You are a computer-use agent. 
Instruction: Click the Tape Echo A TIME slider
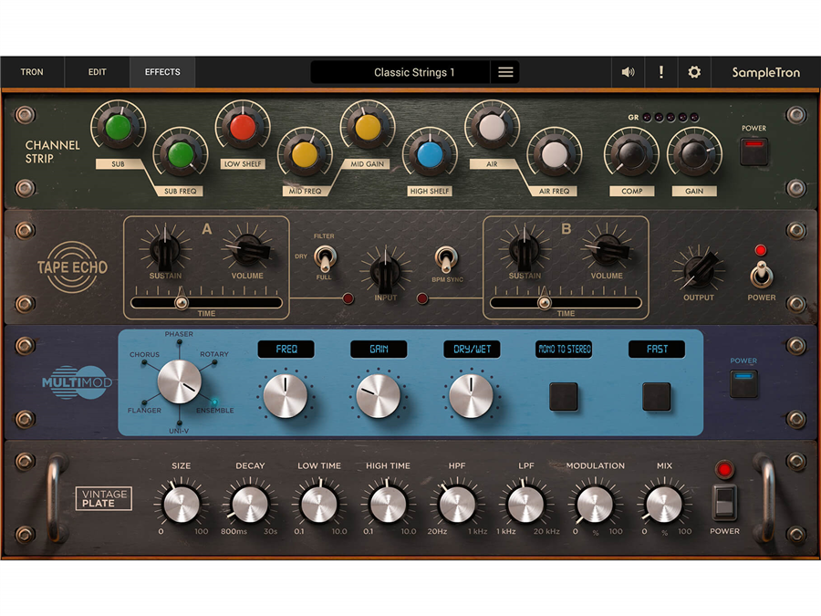(206, 302)
